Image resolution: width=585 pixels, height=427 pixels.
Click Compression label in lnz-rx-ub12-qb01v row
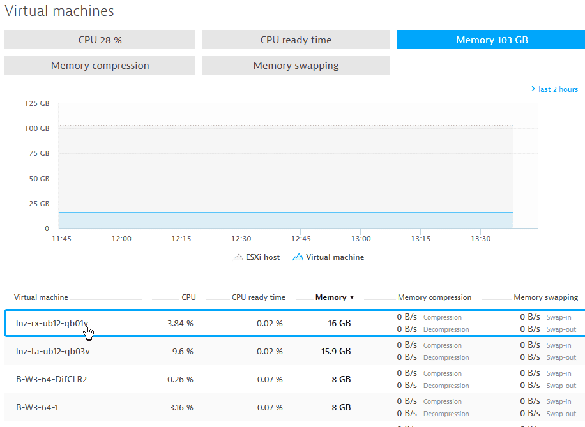pos(442,317)
